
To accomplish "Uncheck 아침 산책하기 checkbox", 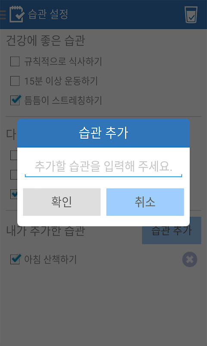I will 16,259.
